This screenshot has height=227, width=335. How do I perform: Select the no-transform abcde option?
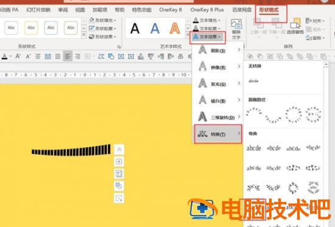click(x=253, y=81)
